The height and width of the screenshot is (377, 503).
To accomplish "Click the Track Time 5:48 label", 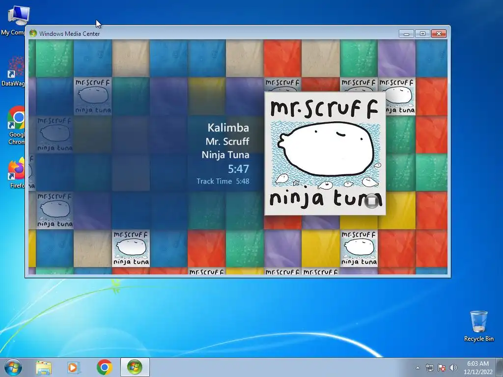I will tap(223, 181).
